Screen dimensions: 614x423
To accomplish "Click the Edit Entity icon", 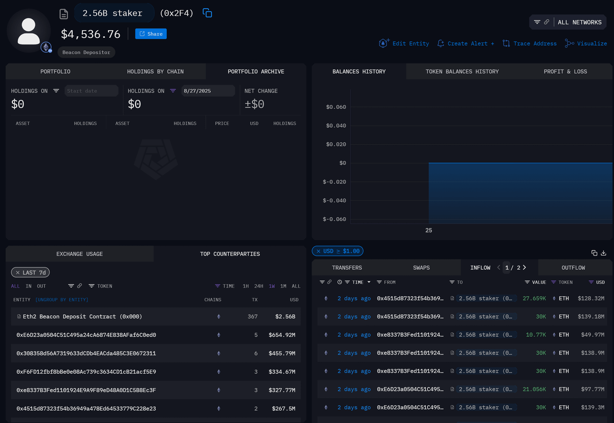I will click(384, 43).
